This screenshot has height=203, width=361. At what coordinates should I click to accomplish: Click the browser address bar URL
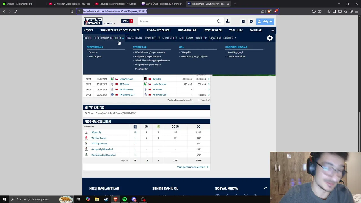coord(115,11)
